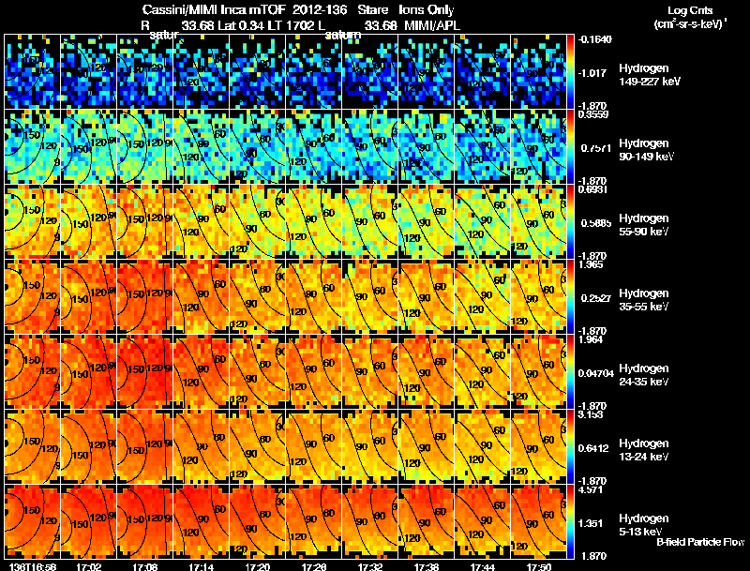Viewport: 750px width, 571px height.
Task: Open the 90-149 keV panel in the 17:44 column
Action: (x=482, y=147)
